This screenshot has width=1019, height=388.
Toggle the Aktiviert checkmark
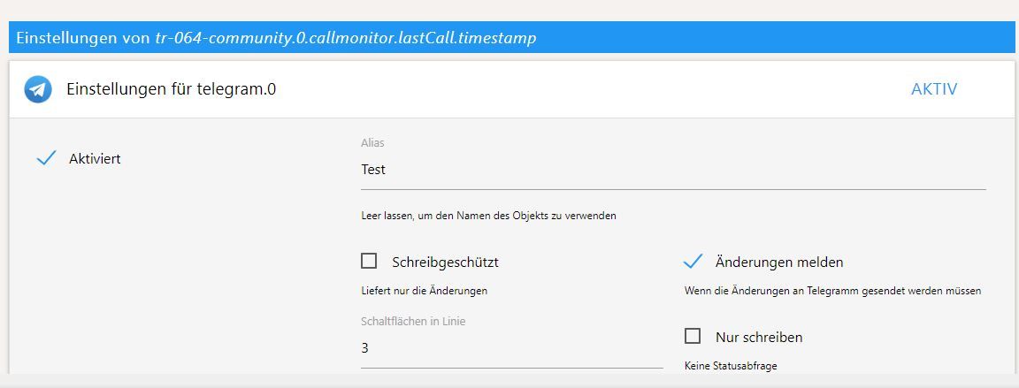47,159
